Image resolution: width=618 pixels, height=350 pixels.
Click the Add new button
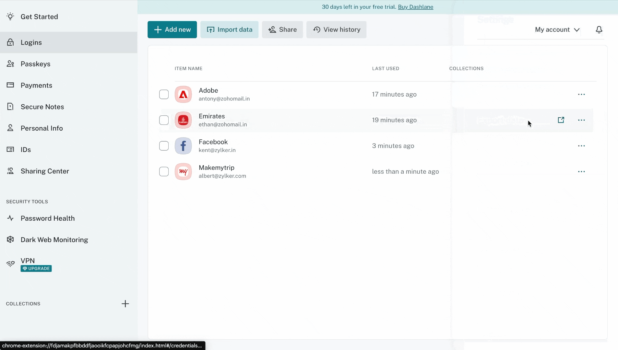(172, 29)
